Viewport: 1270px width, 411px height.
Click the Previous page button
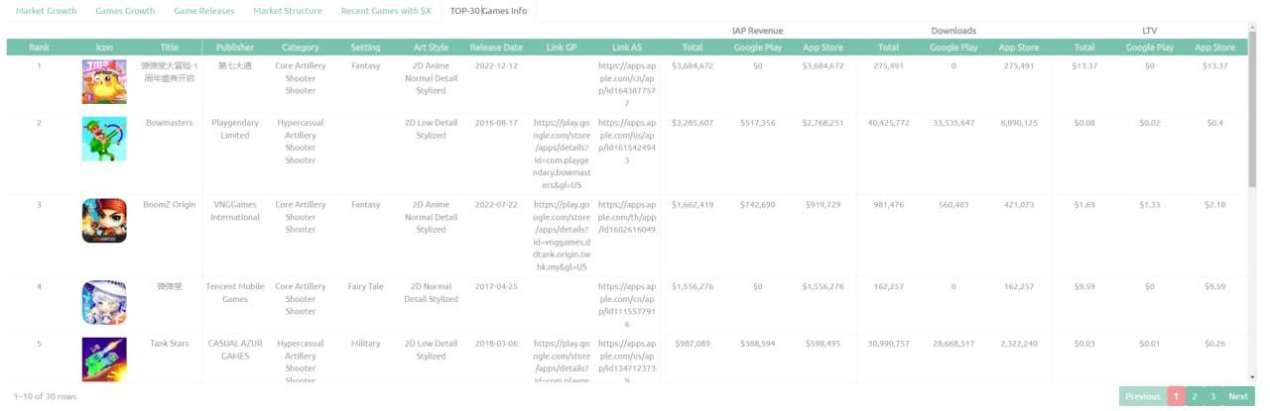(x=1142, y=396)
